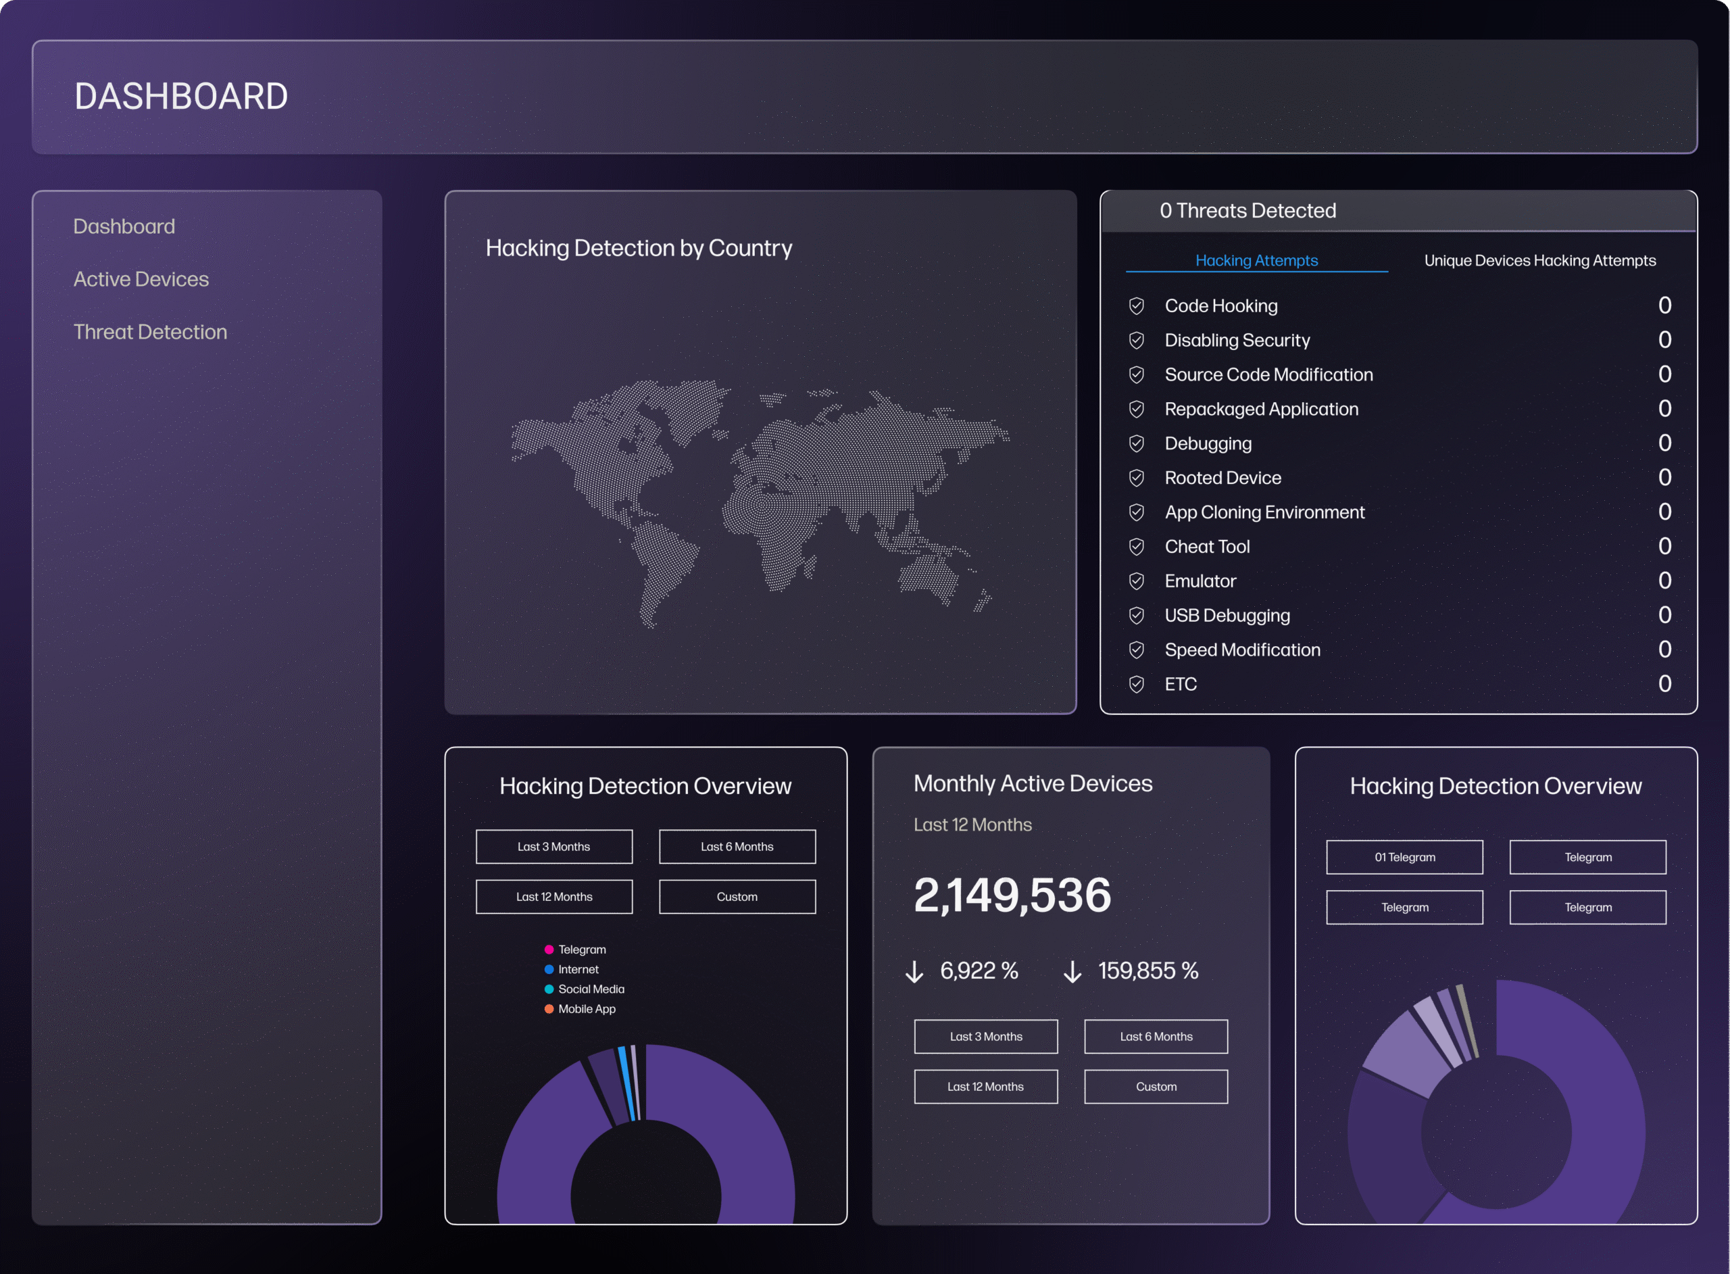
Task: Click the teal Social Media legend dot
Action: pyautogui.click(x=549, y=989)
